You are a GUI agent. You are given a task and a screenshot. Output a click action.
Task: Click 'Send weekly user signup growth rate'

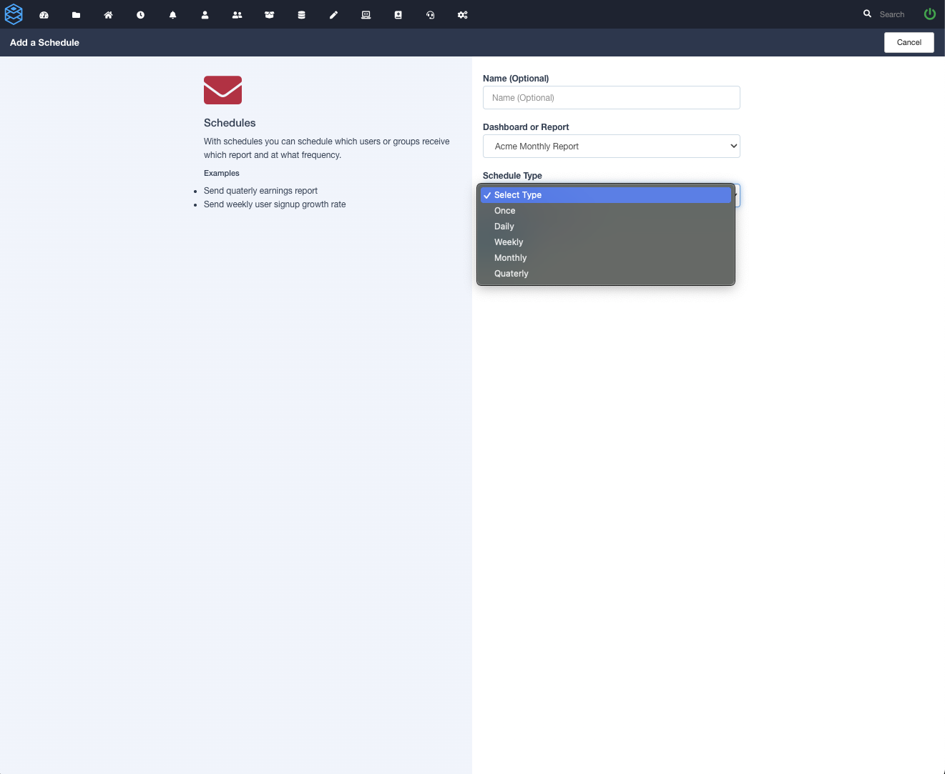coord(275,204)
